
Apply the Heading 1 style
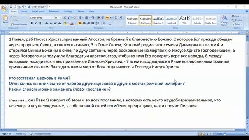158,20
